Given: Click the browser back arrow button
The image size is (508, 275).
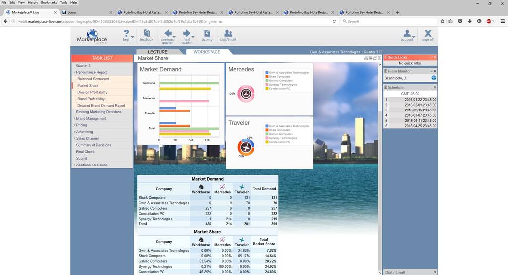Looking at the screenshot, I should (5, 21).
